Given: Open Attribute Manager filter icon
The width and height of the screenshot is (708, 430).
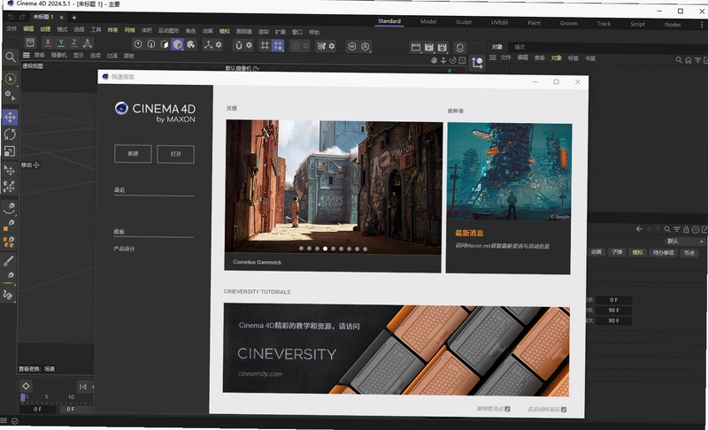Looking at the screenshot, I should click(677, 229).
